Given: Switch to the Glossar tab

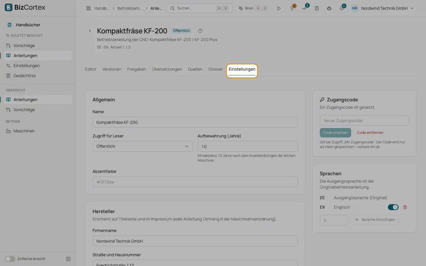Looking at the screenshot, I should tap(215, 69).
